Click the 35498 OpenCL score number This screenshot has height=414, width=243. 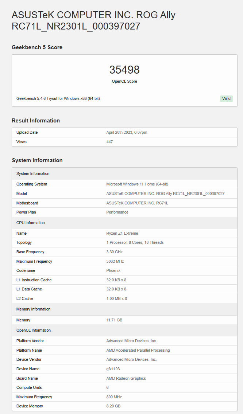click(124, 70)
